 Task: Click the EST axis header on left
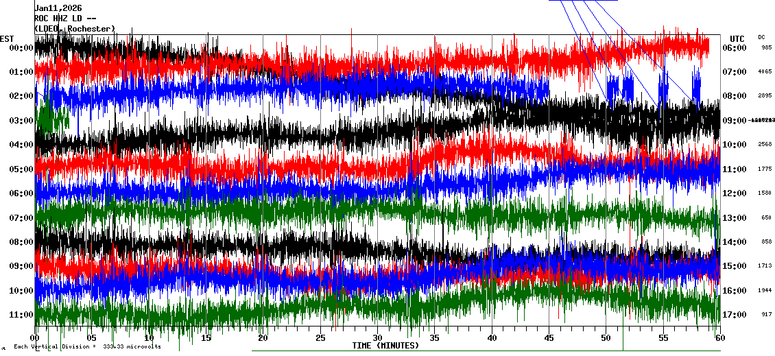click(7, 38)
